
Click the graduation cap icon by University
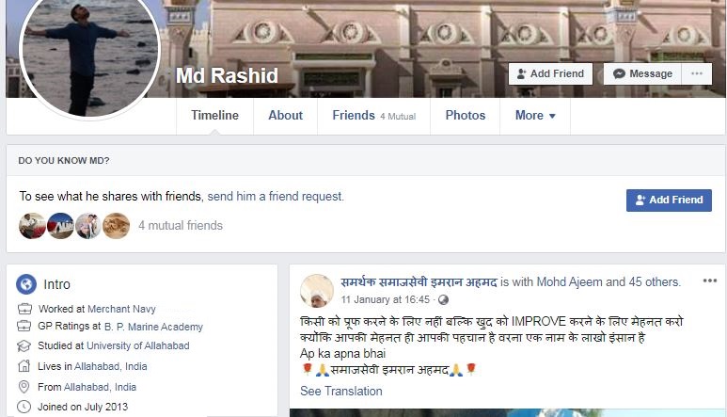click(24, 346)
